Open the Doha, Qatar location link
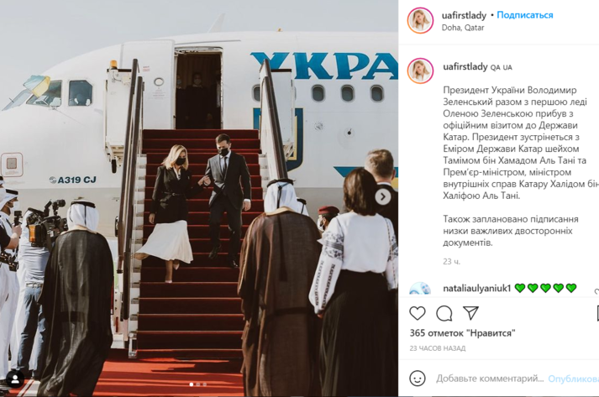This screenshot has width=599, height=397. 463,28
